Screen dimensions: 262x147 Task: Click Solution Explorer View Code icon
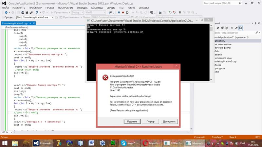(232, 28)
